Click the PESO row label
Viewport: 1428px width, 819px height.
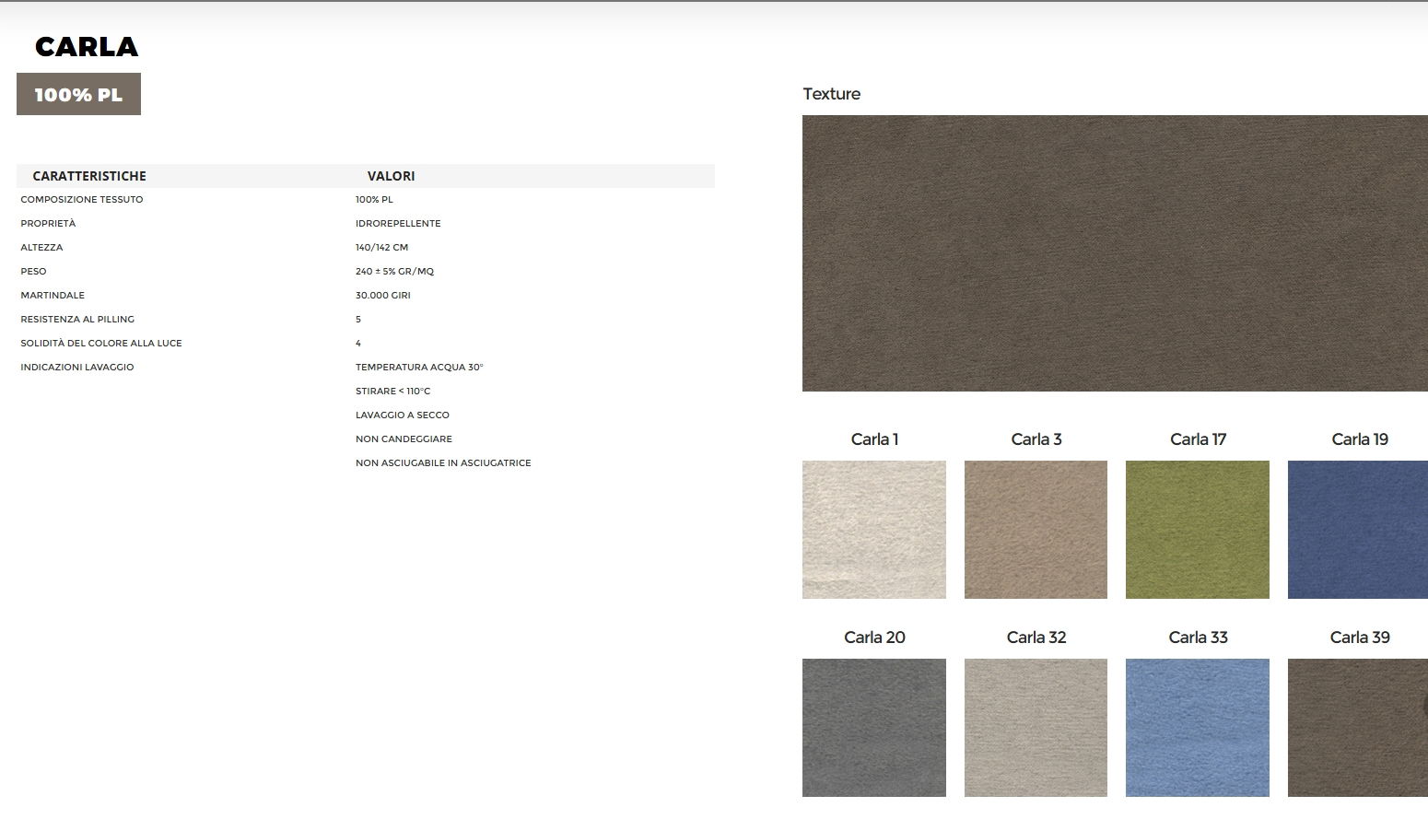[33, 272]
